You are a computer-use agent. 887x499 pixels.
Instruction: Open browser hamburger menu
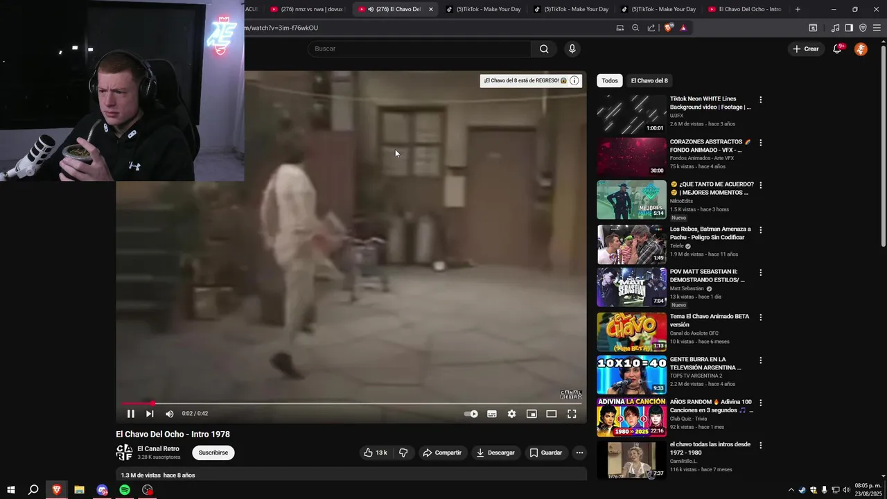(877, 28)
